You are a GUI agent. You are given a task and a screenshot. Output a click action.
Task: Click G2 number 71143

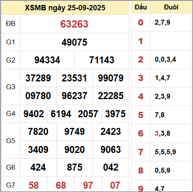(x=102, y=60)
